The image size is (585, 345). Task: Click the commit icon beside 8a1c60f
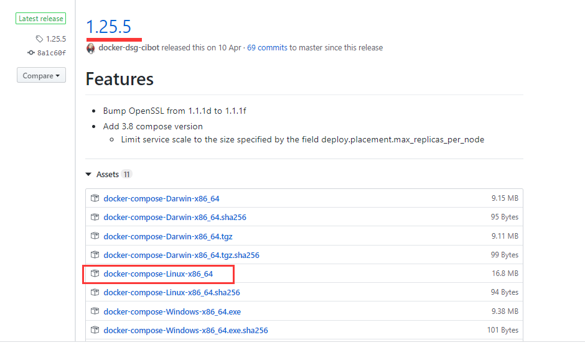click(x=31, y=53)
